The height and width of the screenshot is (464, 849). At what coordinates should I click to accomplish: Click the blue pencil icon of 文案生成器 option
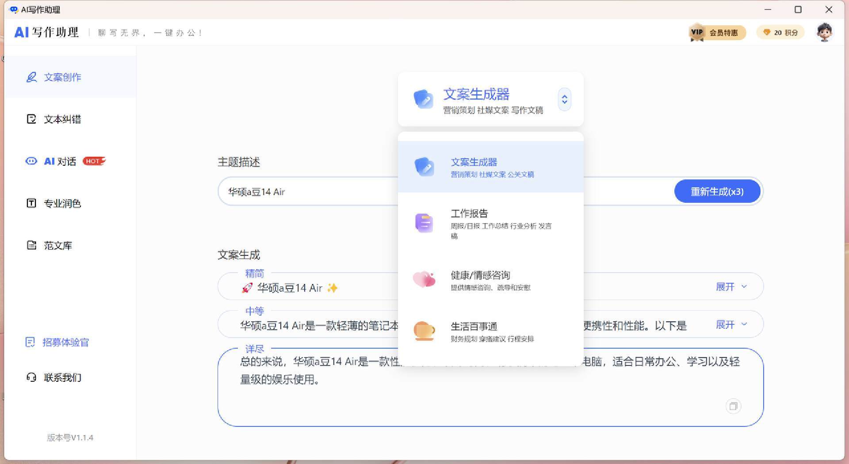click(424, 167)
